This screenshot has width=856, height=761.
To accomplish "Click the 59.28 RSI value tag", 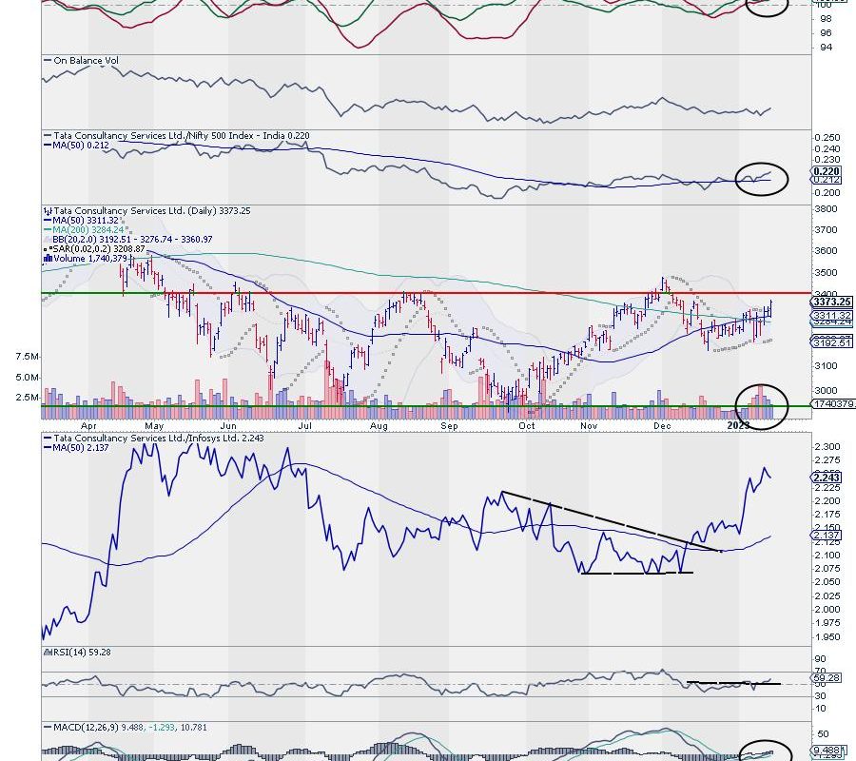I will (x=826, y=678).
